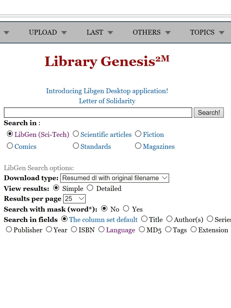Screen dimensions: 231x308
Task: Expand the dropdown arrow next to LAST
Action: point(110,33)
